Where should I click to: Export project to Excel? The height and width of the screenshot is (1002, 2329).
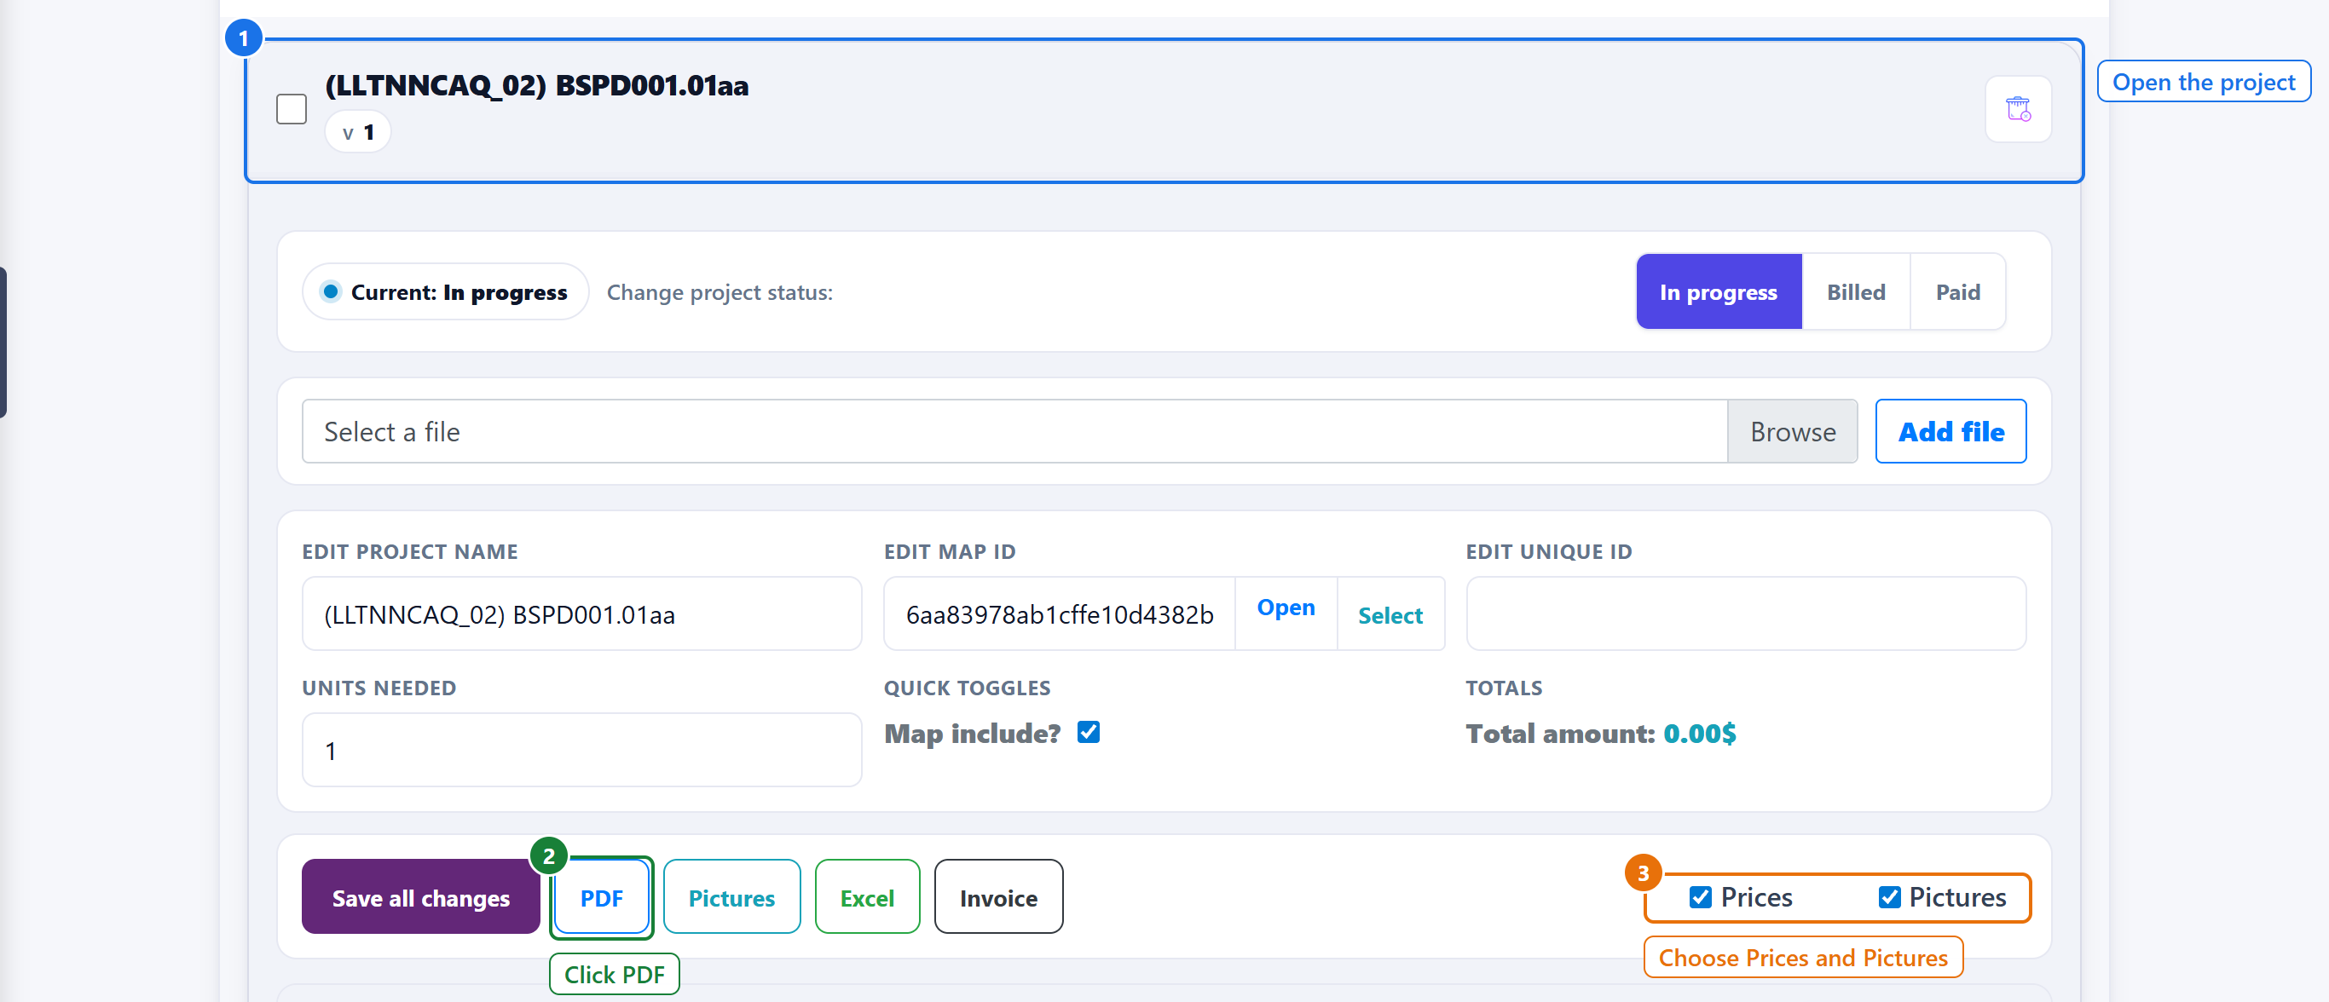pos(867,897)
